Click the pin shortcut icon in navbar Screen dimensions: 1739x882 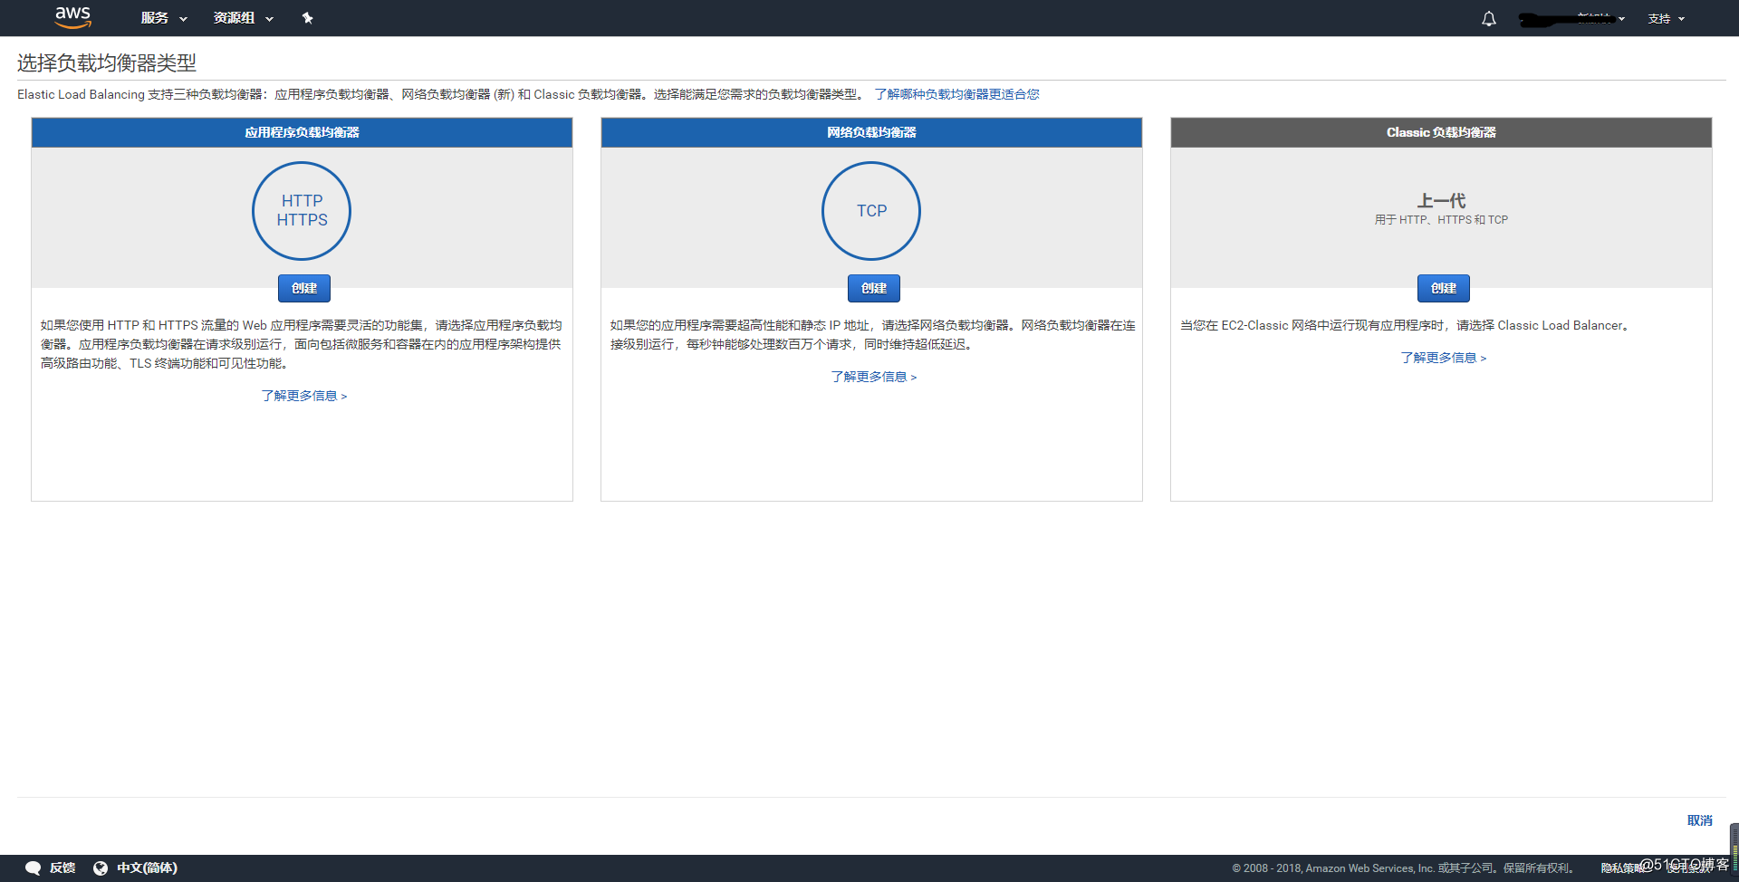307,18
